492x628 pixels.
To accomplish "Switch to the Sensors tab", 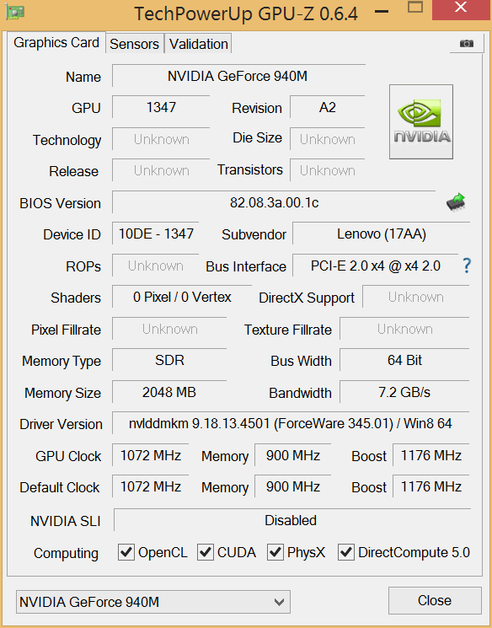I will [x=135, y=44].
